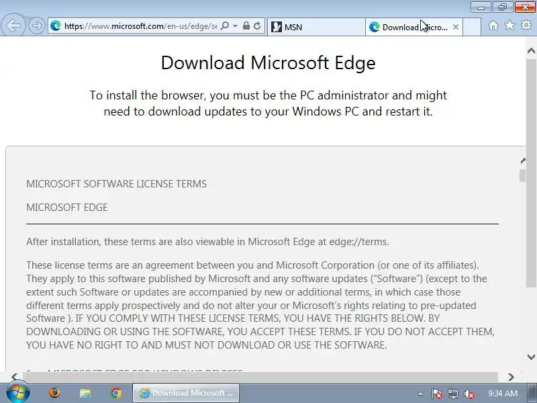Click the Internet Explorer taskbar button

[186, 393]
